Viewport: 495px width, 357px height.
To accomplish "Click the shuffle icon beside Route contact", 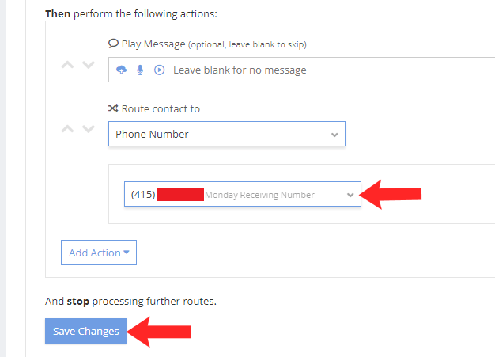I will click(x=113, y=108).
